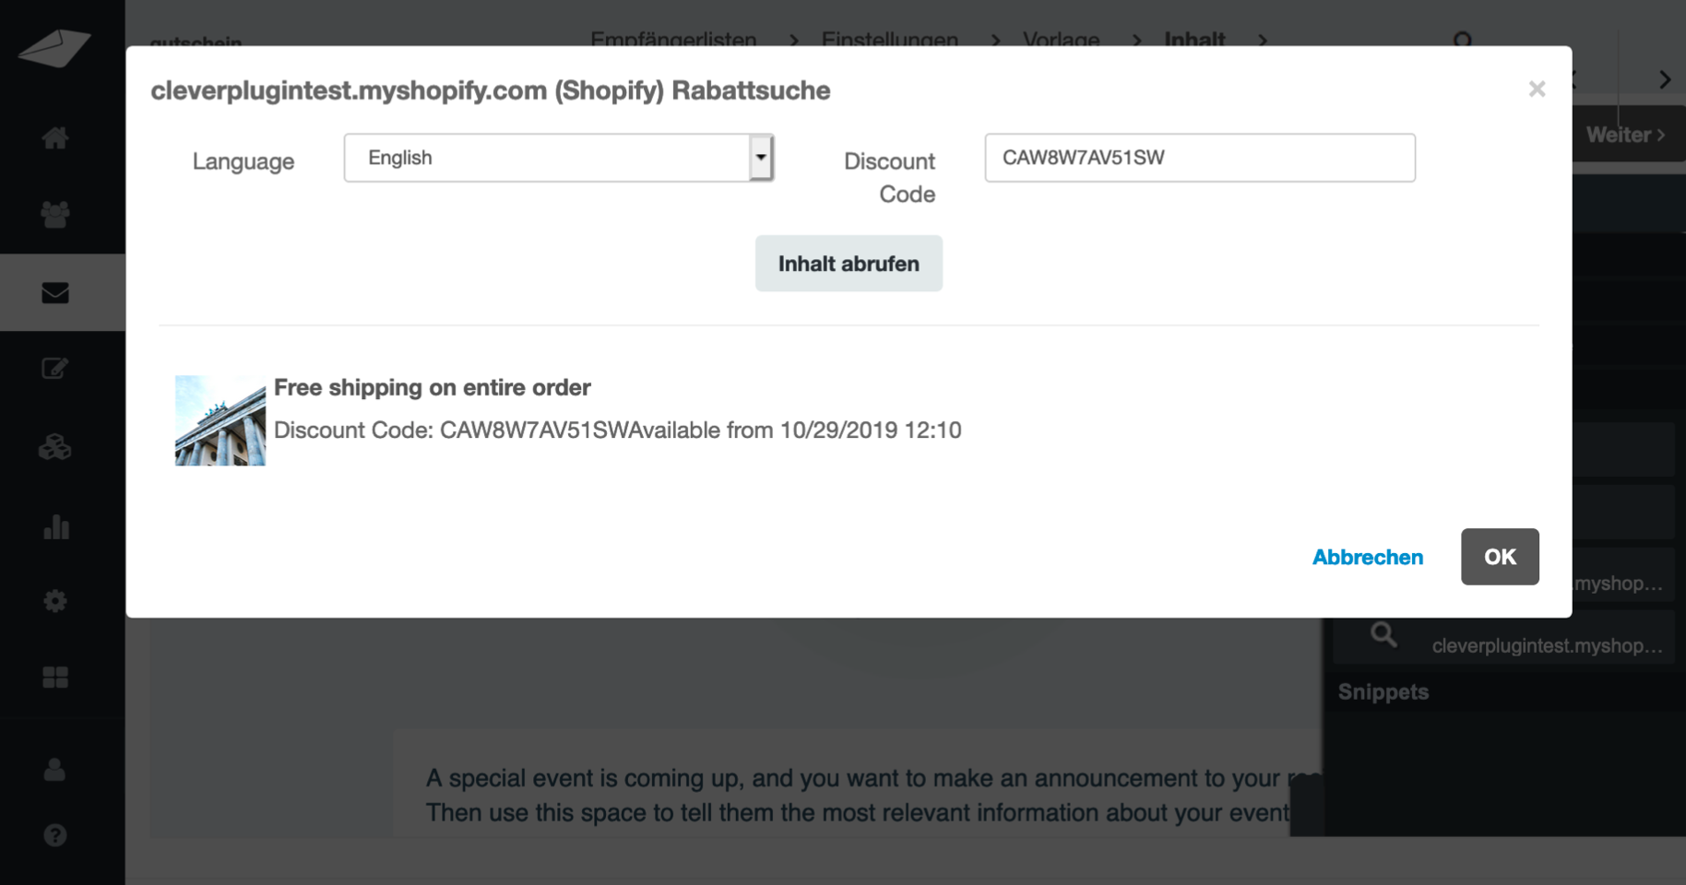Click the magnifier search icon near Snippets

click(x=1383, y=634)
